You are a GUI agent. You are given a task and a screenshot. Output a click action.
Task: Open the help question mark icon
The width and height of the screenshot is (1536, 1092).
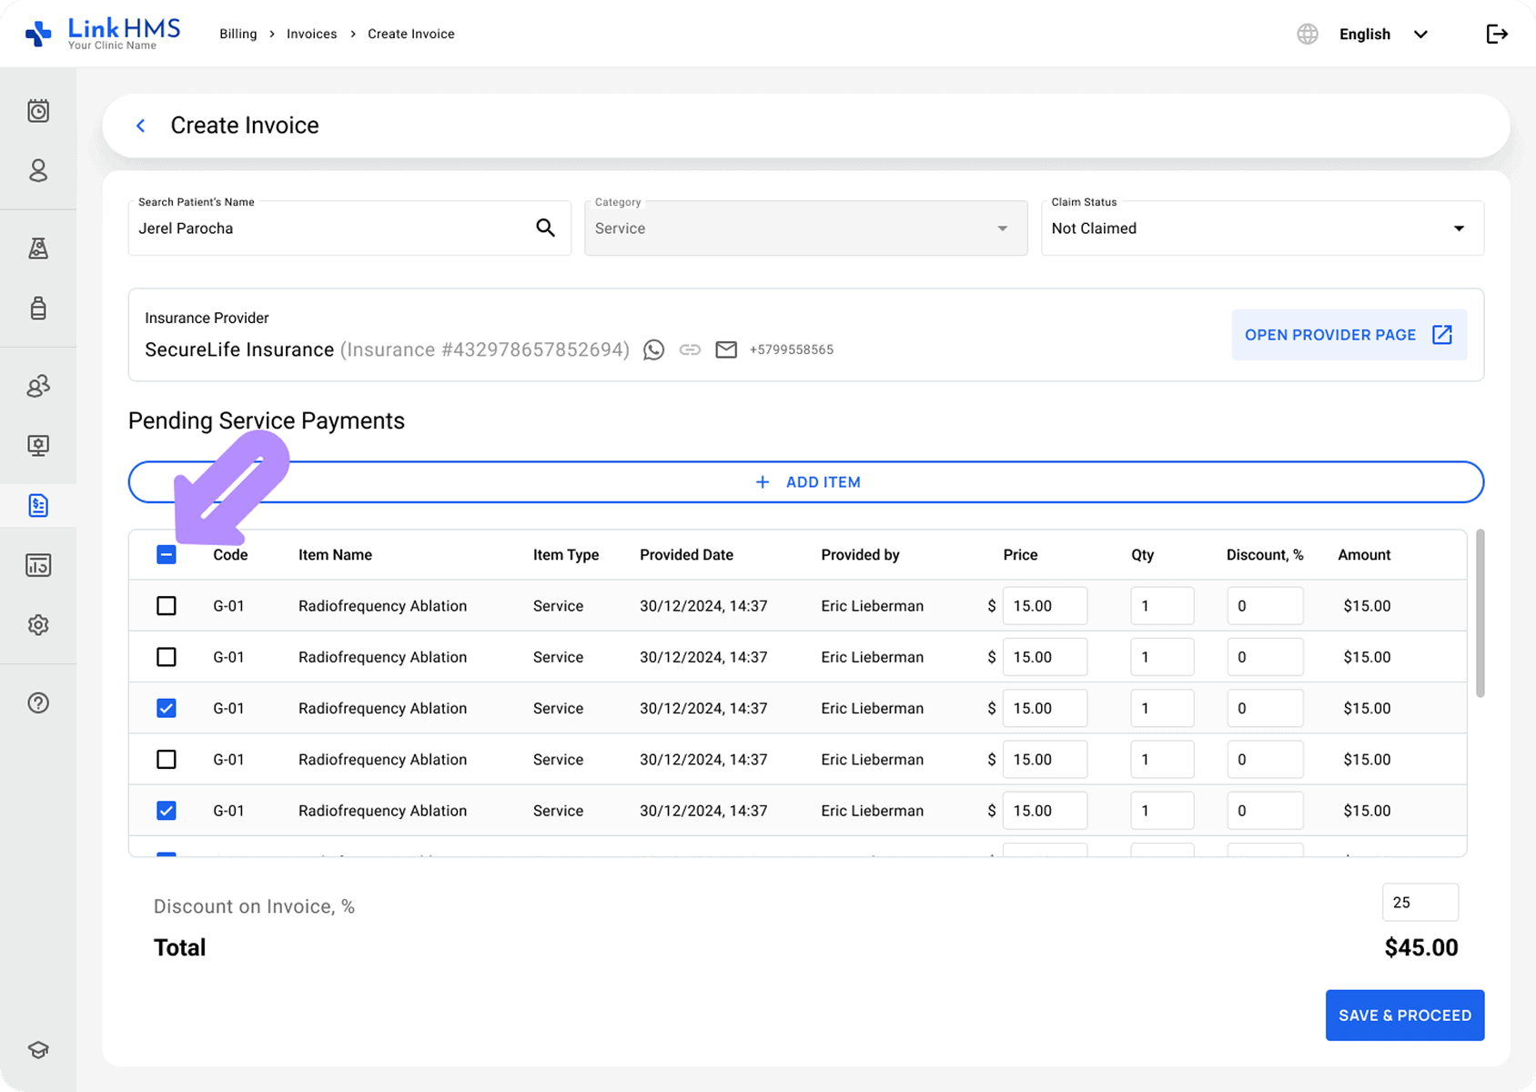38,703
